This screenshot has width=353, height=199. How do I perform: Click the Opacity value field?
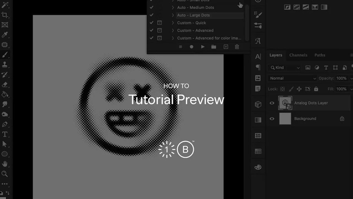[x=341, y=78]
